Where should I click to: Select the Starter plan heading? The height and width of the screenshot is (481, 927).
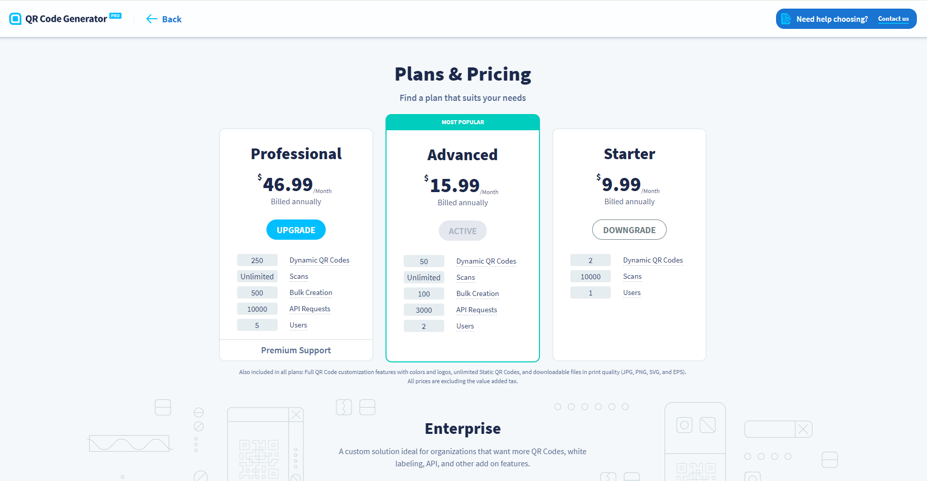point(629,154)
